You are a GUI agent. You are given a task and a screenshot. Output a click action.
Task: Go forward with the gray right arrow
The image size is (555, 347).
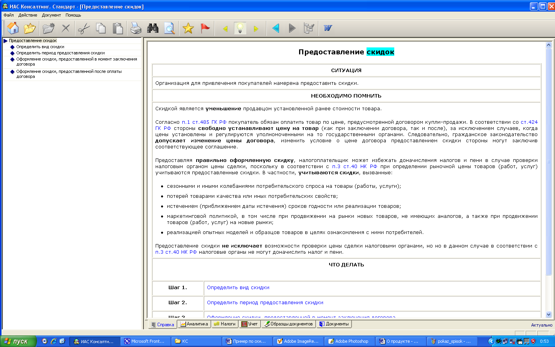click(x=292, y=28)
